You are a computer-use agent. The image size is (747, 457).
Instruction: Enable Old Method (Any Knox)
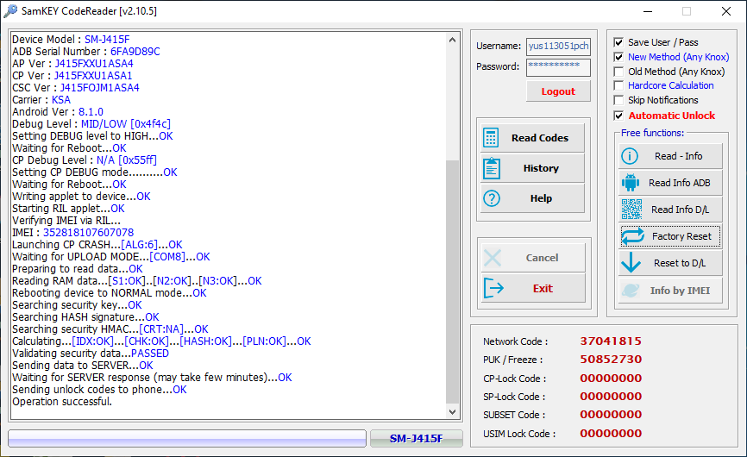tap(618, 72)
